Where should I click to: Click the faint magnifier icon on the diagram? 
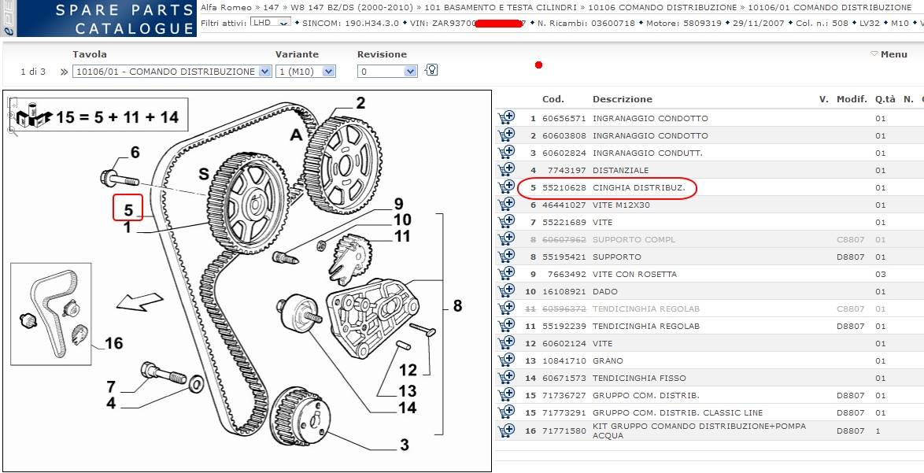tap(13, 131)
